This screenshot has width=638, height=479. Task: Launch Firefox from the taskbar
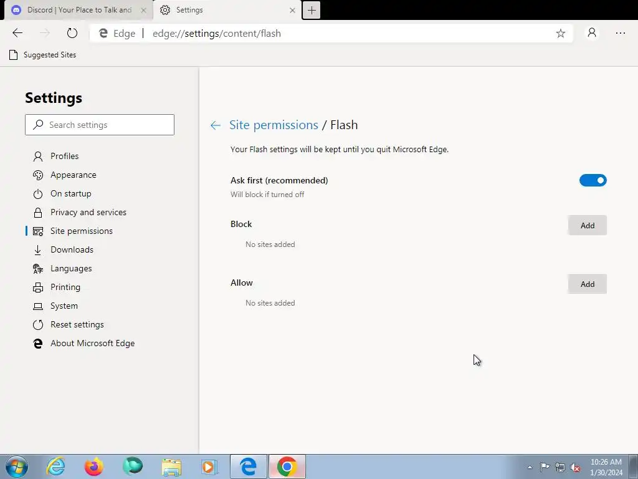(x=94, y=467)
